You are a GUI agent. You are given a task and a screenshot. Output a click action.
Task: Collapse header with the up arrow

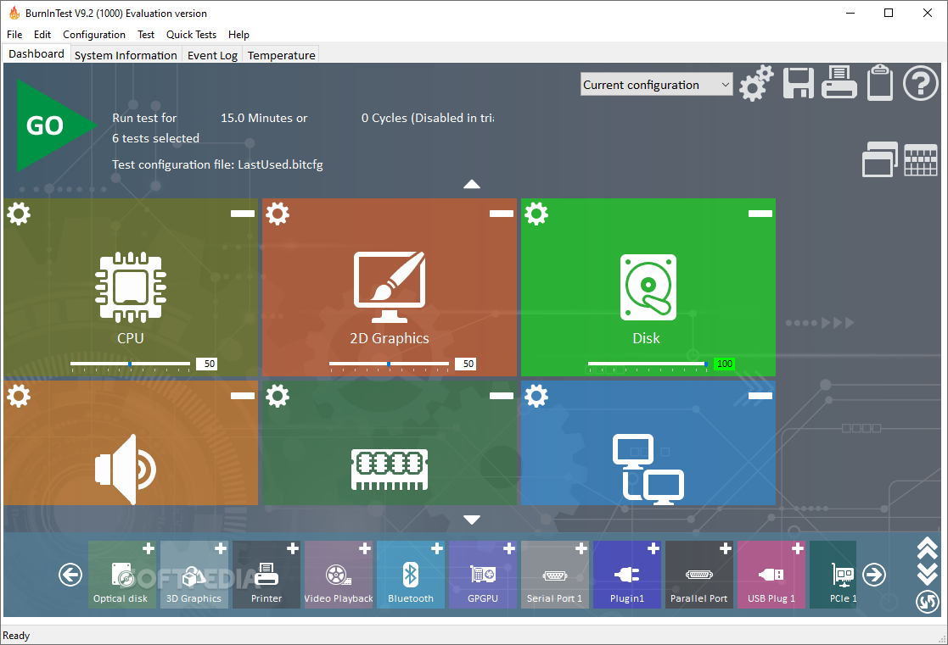tap(472, 184)
